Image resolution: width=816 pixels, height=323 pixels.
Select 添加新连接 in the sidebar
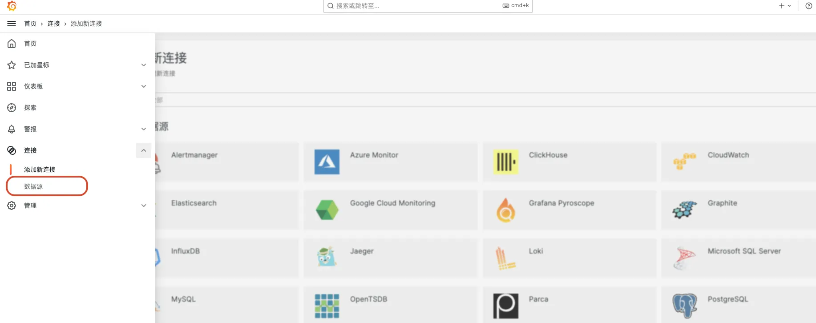point(40,170)
